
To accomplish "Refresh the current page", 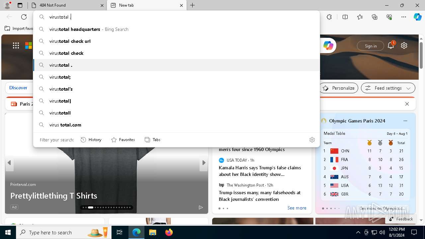I will point(24,17).
